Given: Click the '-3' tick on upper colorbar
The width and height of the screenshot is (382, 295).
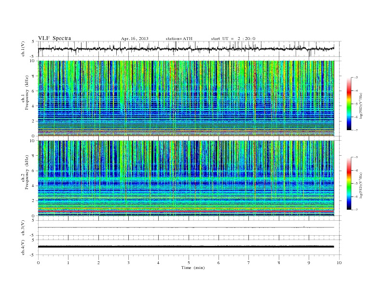Looking at the screenshot, I should pos(355,78).
